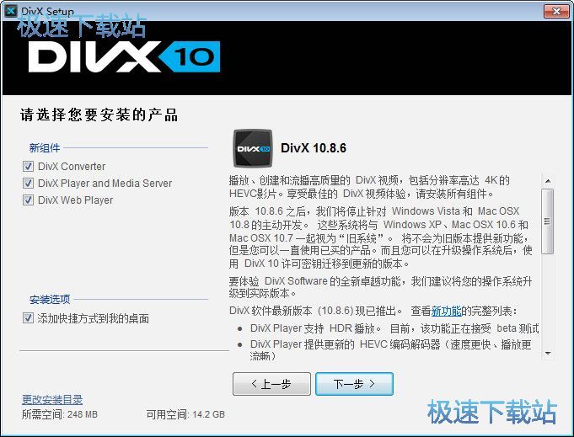
Task: Click the DivX 10 banner logo
Action: point(124,56)
